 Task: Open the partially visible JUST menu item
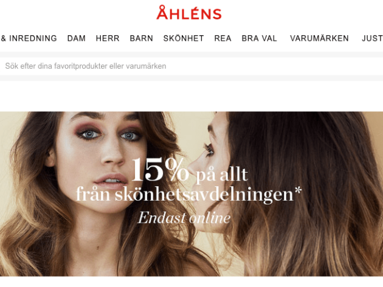pyautogui.click(x=372, y=38)
